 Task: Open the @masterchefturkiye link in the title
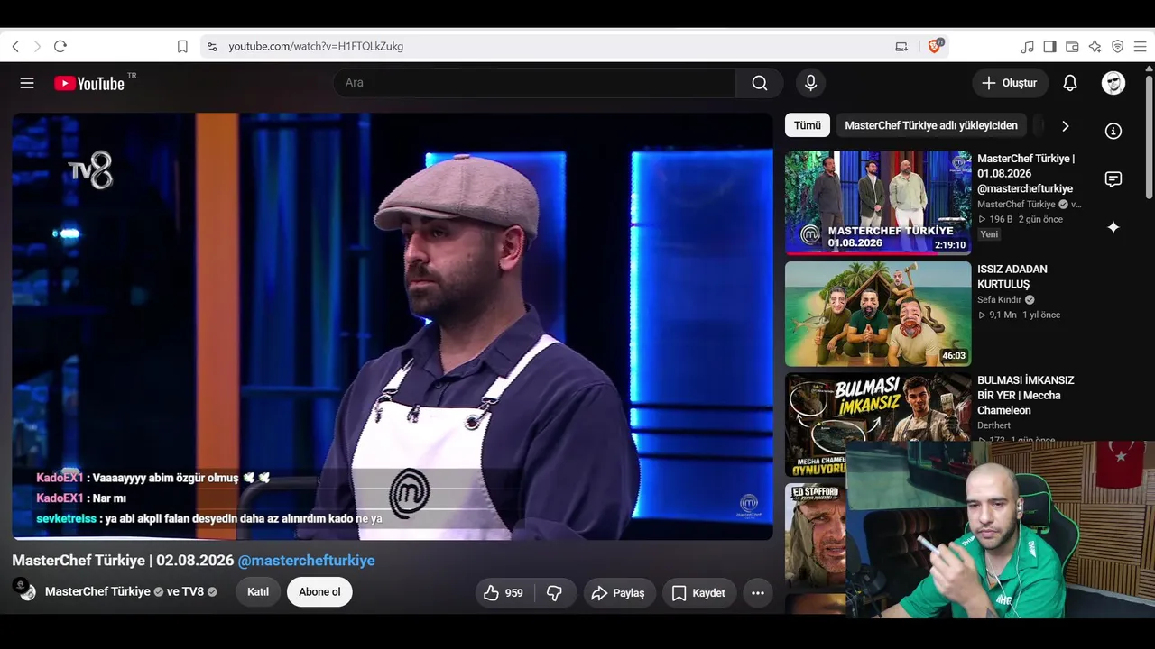click(x=306, y=561)
